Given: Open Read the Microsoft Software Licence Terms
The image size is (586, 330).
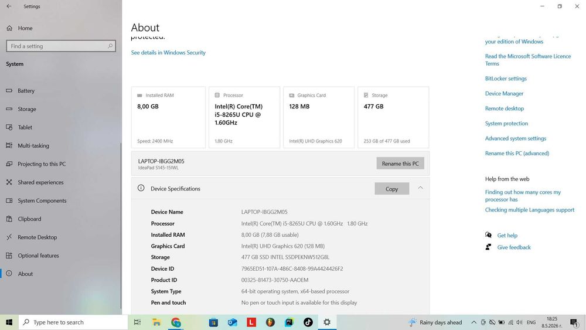Looking at the screenshot, I should pos(528,60).
